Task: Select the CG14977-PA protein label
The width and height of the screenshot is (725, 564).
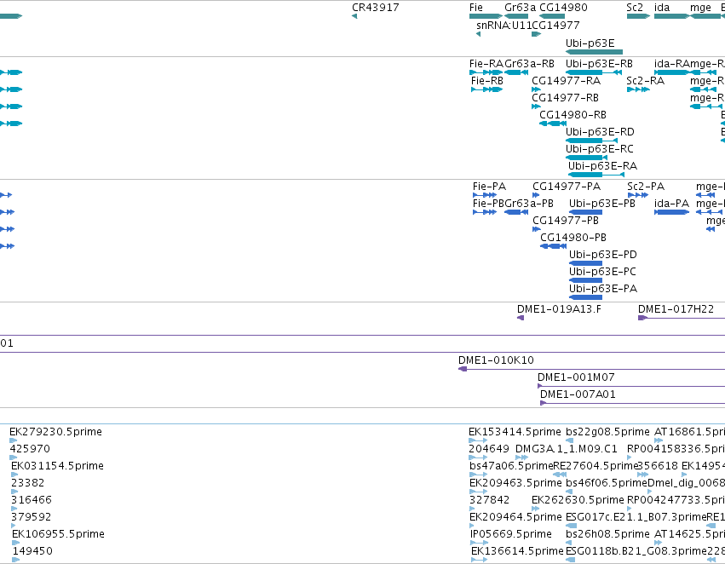Action: point(567,187)
